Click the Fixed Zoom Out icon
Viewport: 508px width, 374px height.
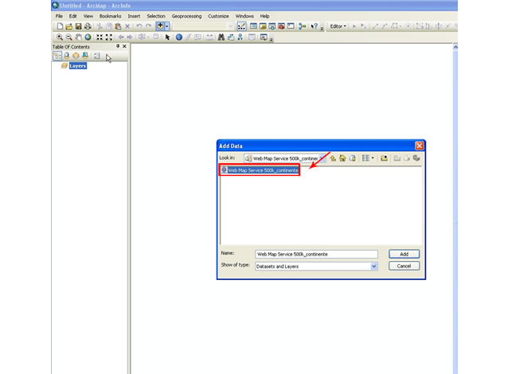point(109,37)
